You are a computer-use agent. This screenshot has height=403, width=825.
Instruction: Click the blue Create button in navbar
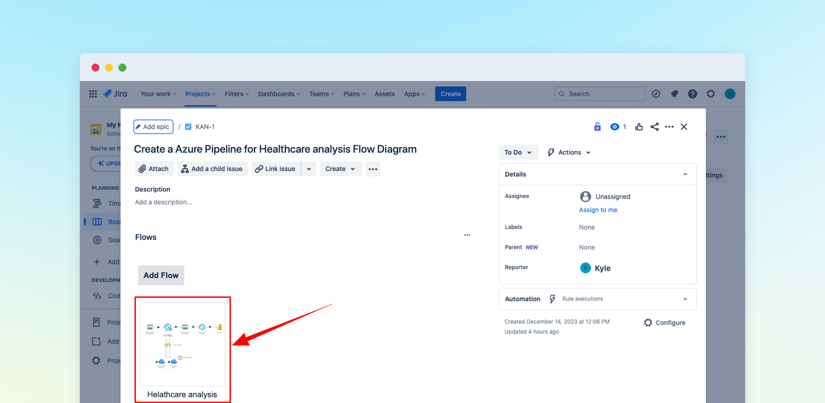[x=451, y=94]
